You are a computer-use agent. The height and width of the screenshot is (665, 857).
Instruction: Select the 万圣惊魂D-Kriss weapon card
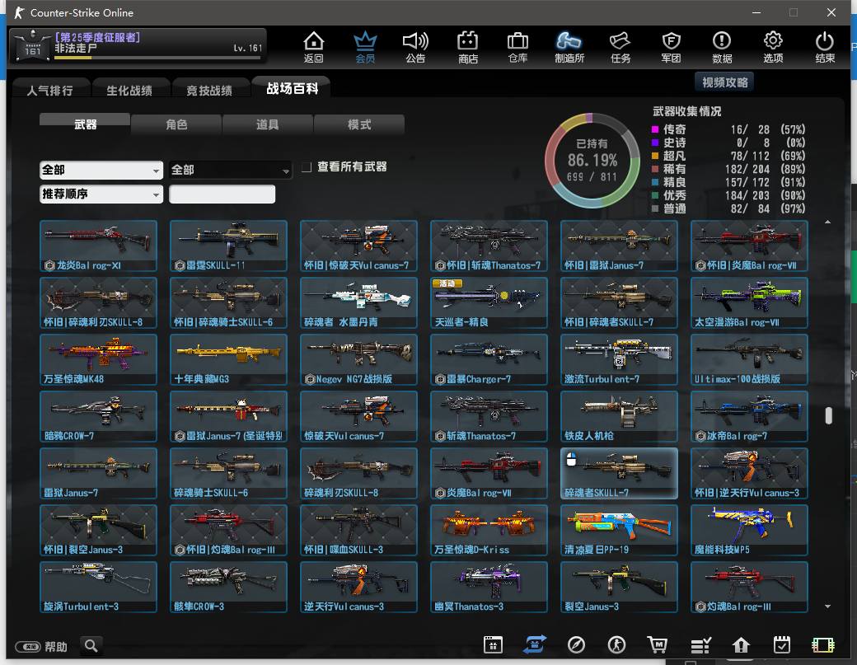pos(489,530)
